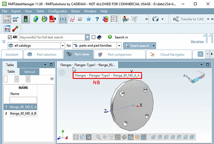Click the grey crossed-out box icon
Viewport: 214px width, 144px height.
tap(114, 19)
